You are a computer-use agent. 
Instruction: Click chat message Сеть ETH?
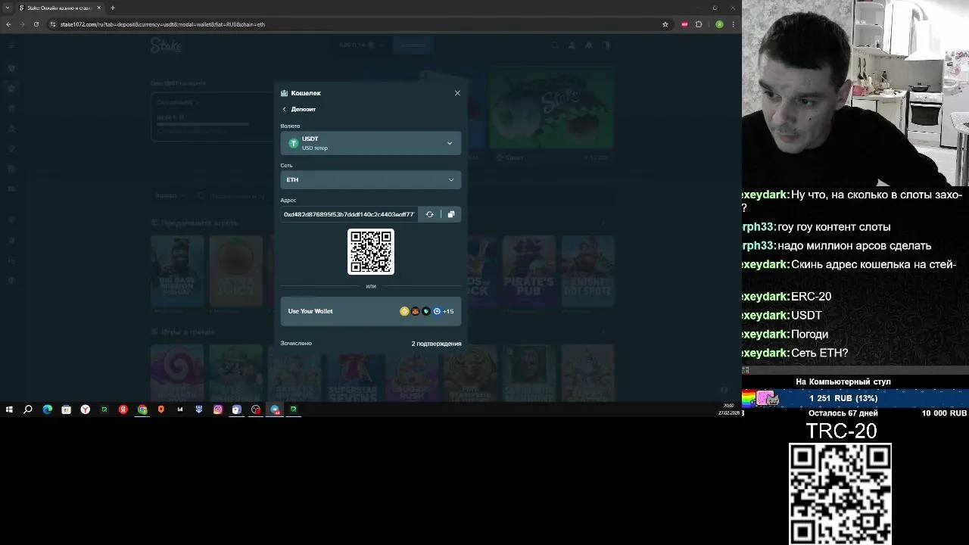point(819,353)
